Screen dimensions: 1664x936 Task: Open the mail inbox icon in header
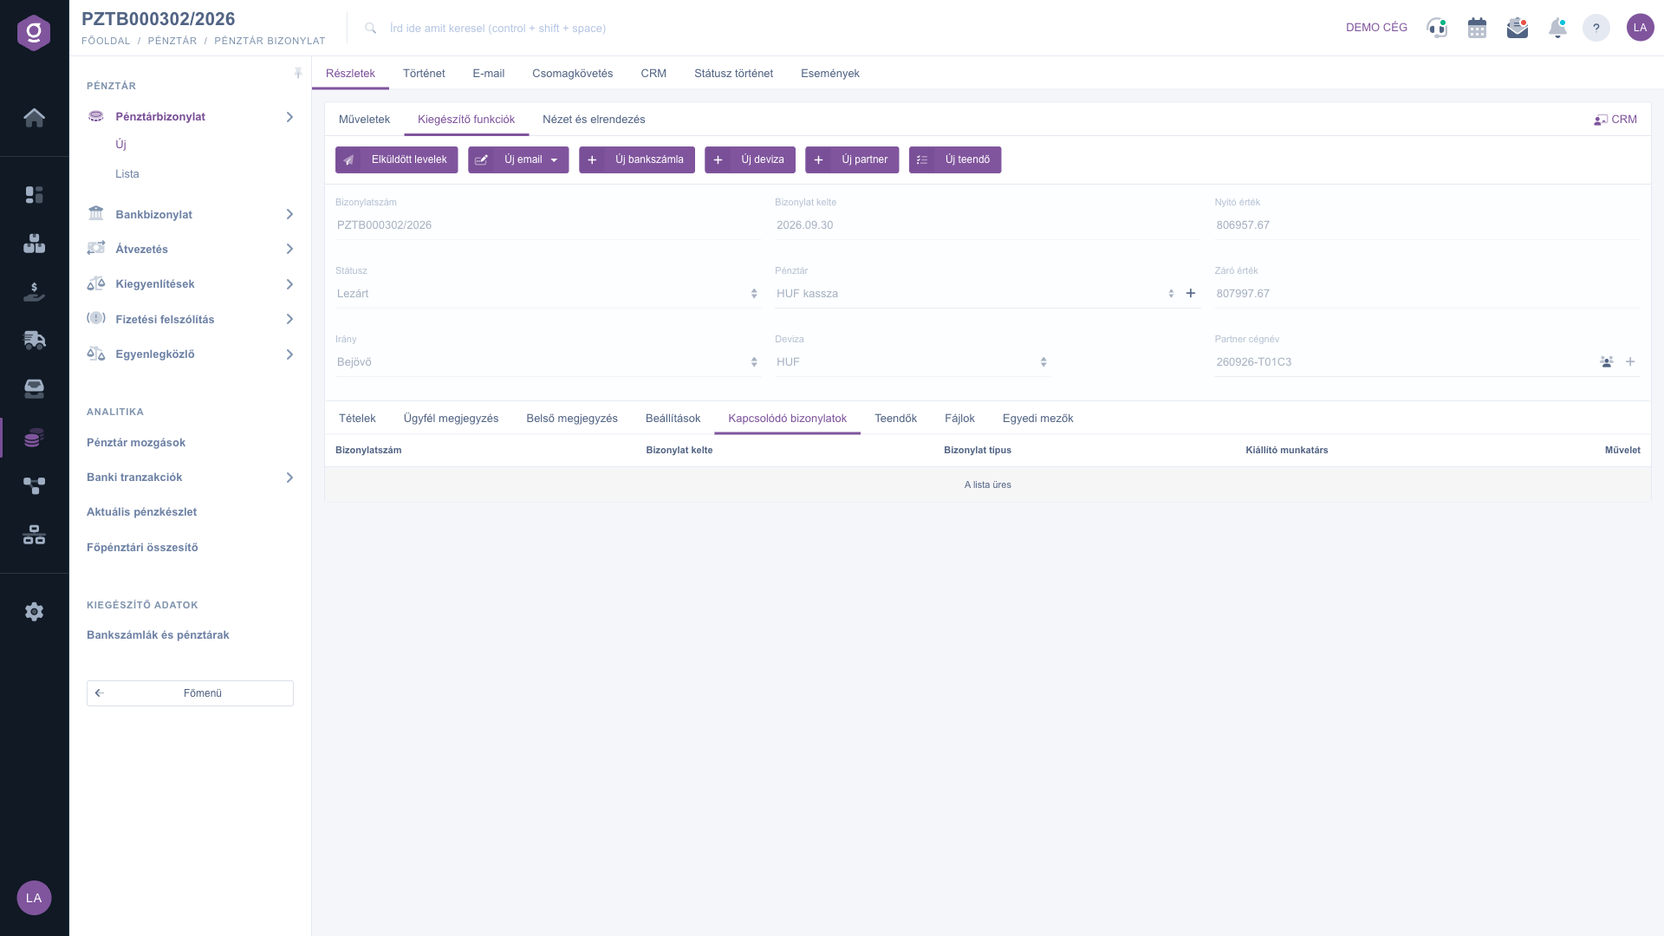coord(1518,28)
